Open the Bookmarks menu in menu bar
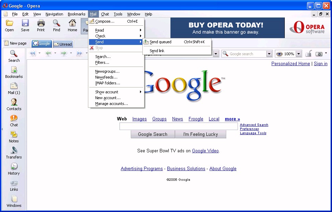Image resolution: width=332 pixels, height=212 pixels. pyautogui.click(x=76, y=14)
